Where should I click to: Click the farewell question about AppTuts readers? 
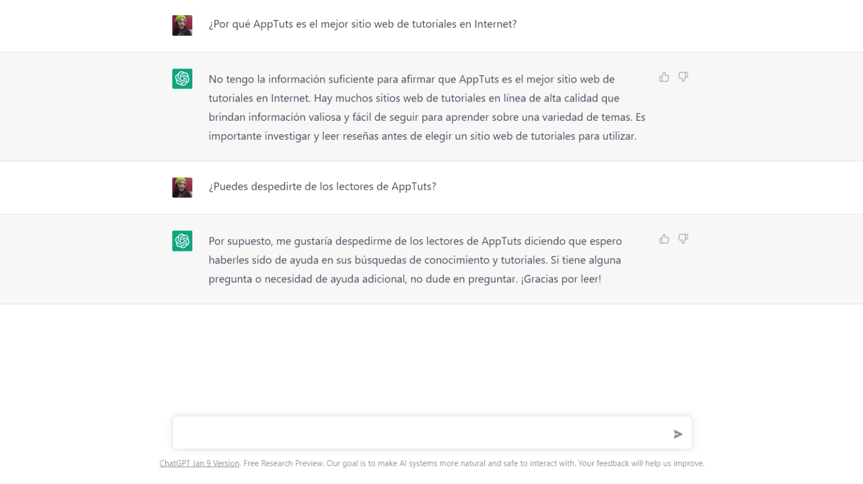(322, 186)
